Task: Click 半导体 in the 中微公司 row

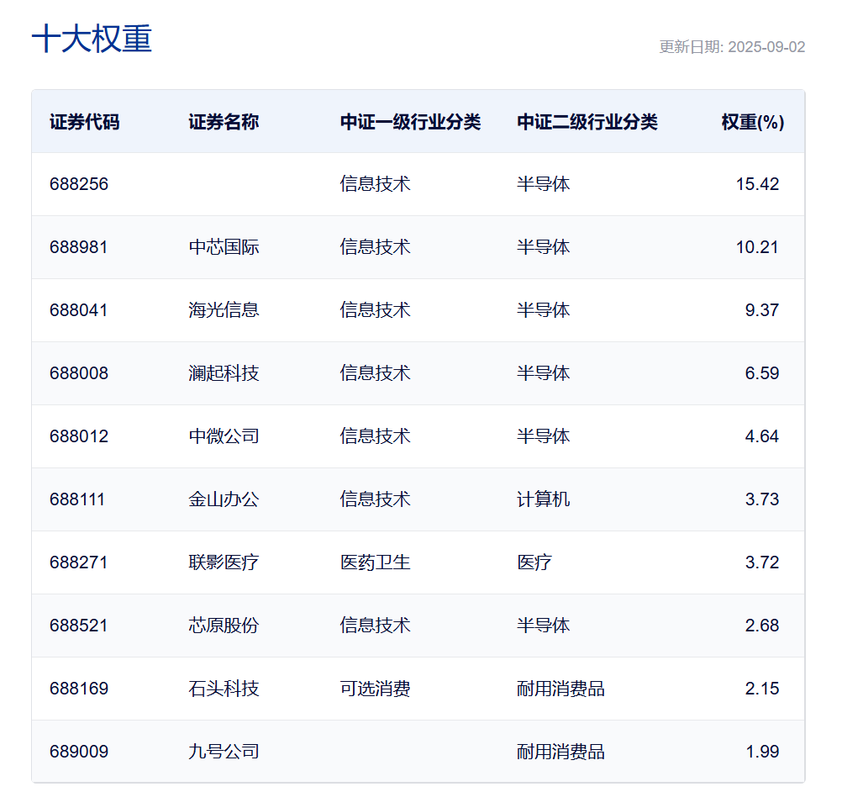Action: (x=543, y=436)
